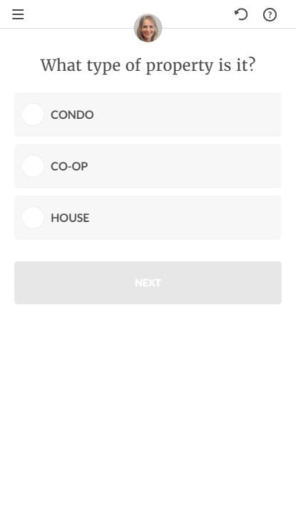
Task: Choose the Co-op option card
Action: point(148,166)
